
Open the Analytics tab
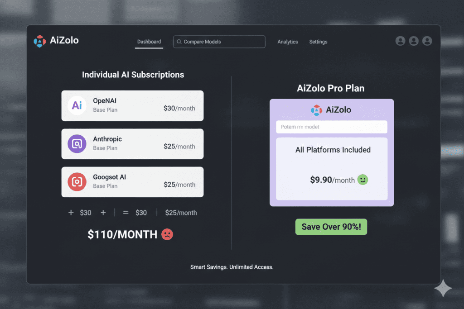(288, 42)
